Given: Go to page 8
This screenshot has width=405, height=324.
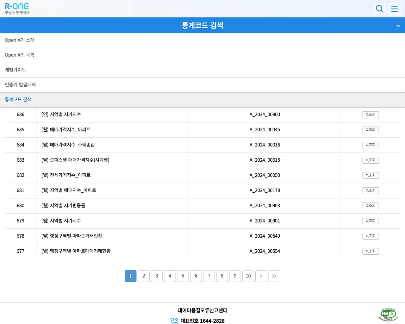Looking at the screenshot, I should tap(222, 276).
